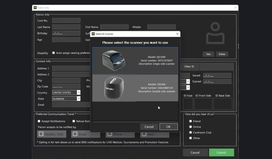
Task: Switch to the Other ID tab
Action: click(189, 67)
